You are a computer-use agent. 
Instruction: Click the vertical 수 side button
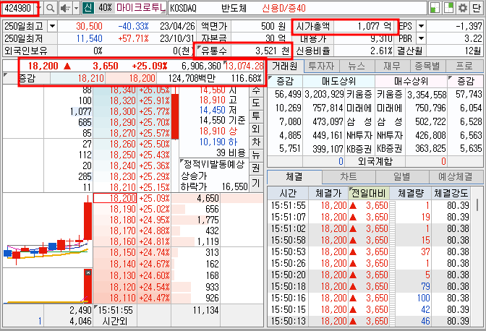(x=256, y=90)
